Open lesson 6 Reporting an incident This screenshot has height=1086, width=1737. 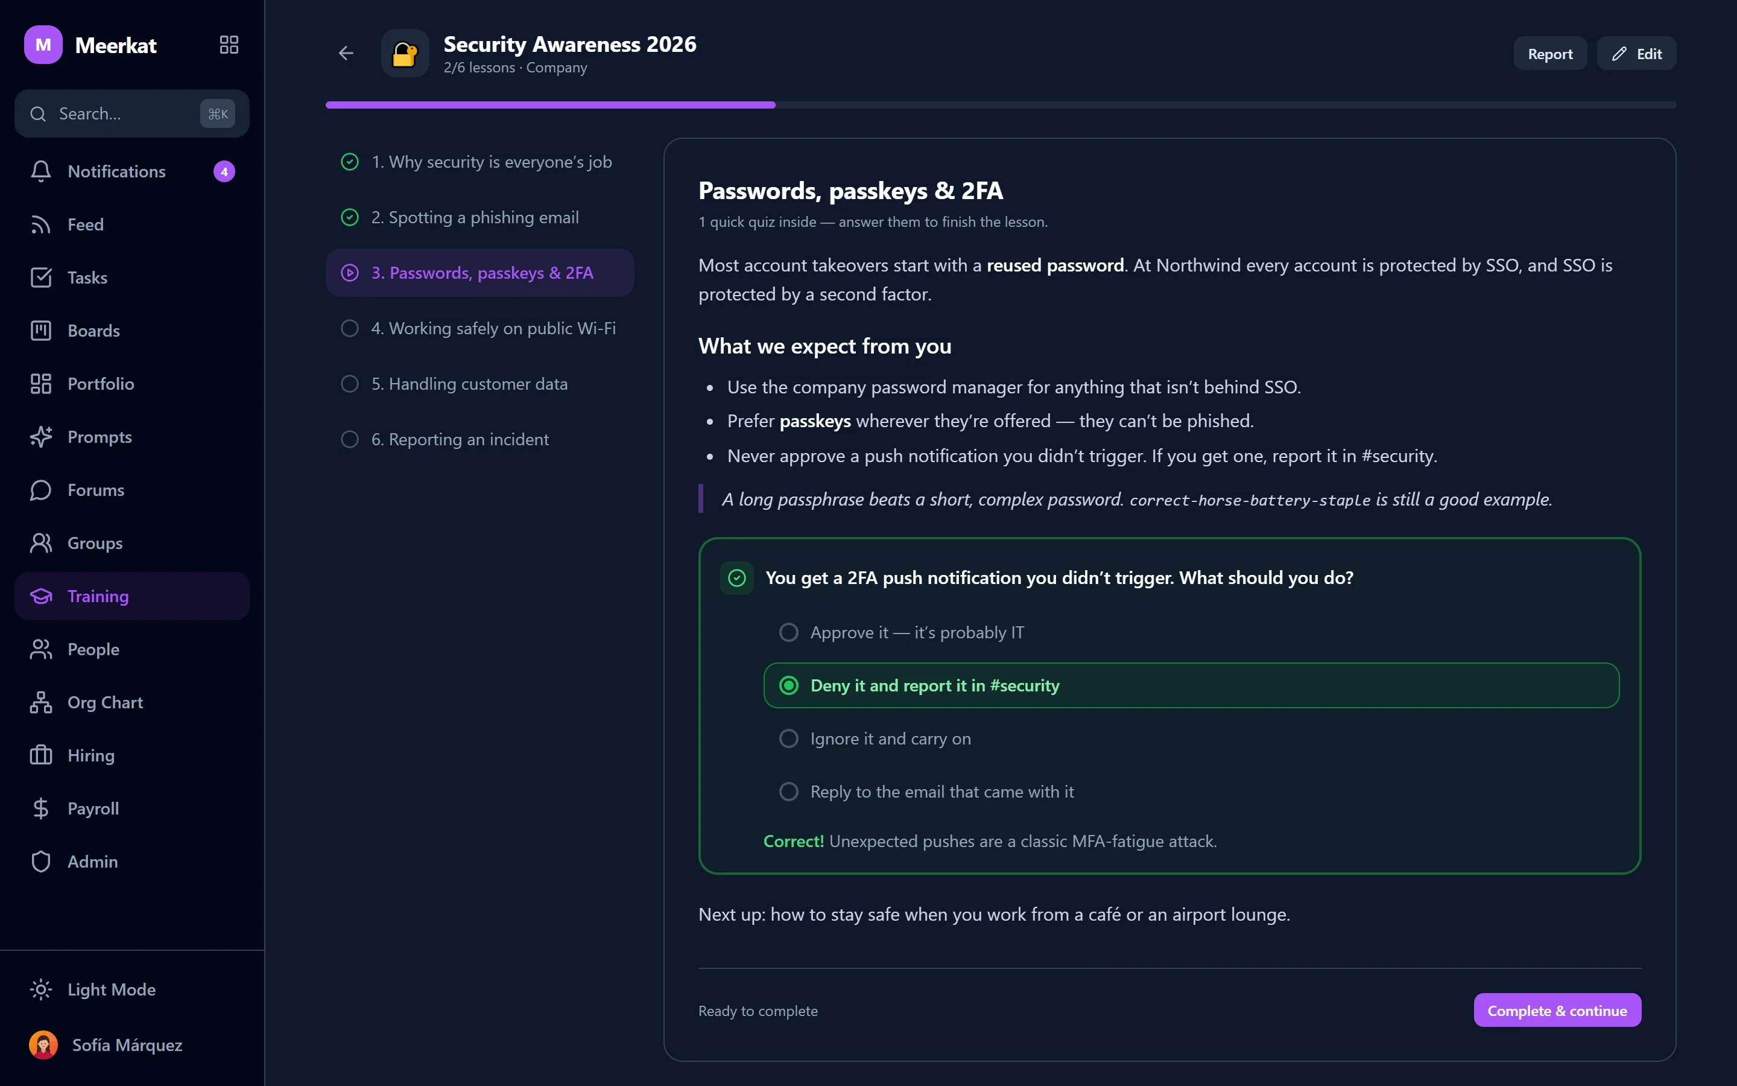479,439
